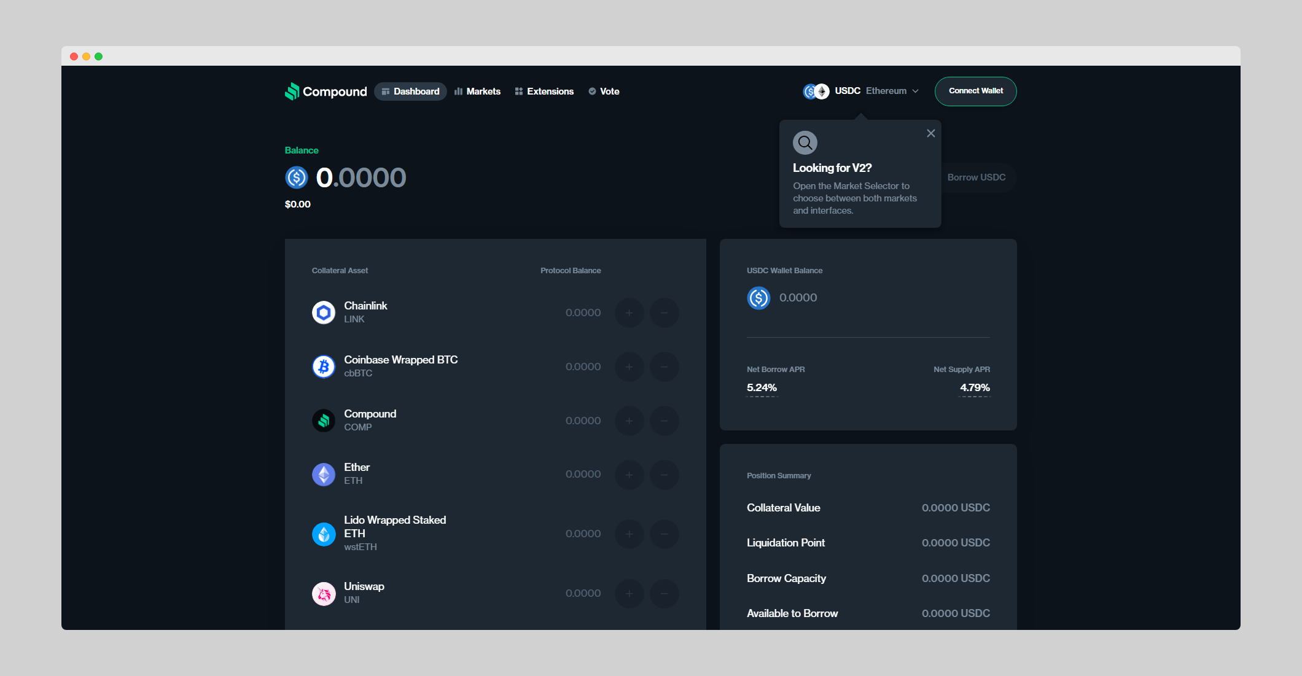This screenshot has width=1302, height=676.
Task: Click the Borrow USDC button
Action: click(976, 177)
